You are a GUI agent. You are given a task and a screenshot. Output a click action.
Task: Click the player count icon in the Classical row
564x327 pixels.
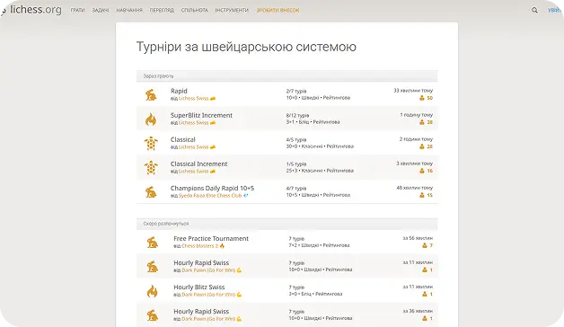[x=422, y=146]
